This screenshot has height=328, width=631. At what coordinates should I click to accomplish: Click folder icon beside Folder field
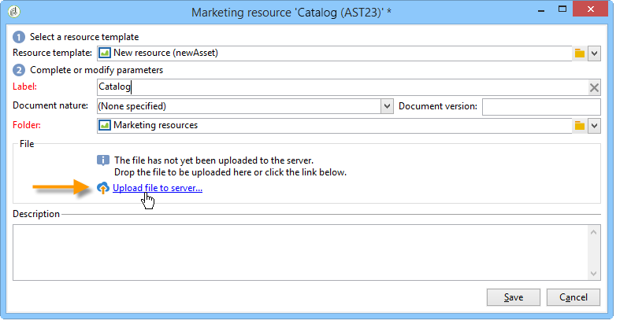coord(580,125)
